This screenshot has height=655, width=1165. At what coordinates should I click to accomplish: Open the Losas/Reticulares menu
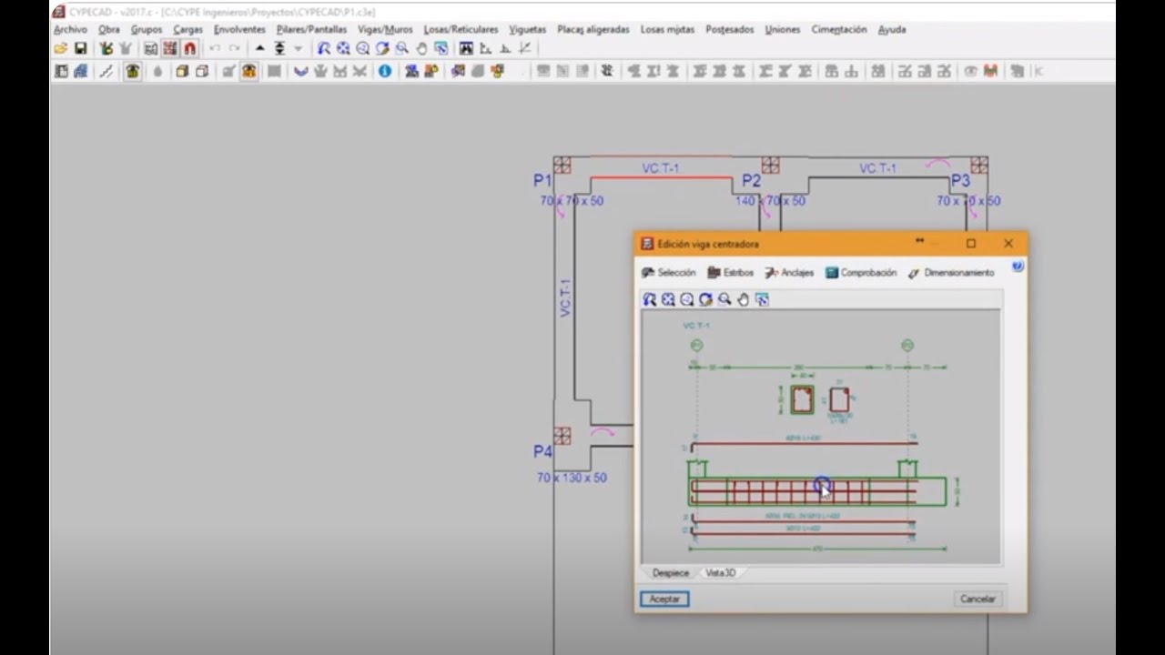point(461,29)
